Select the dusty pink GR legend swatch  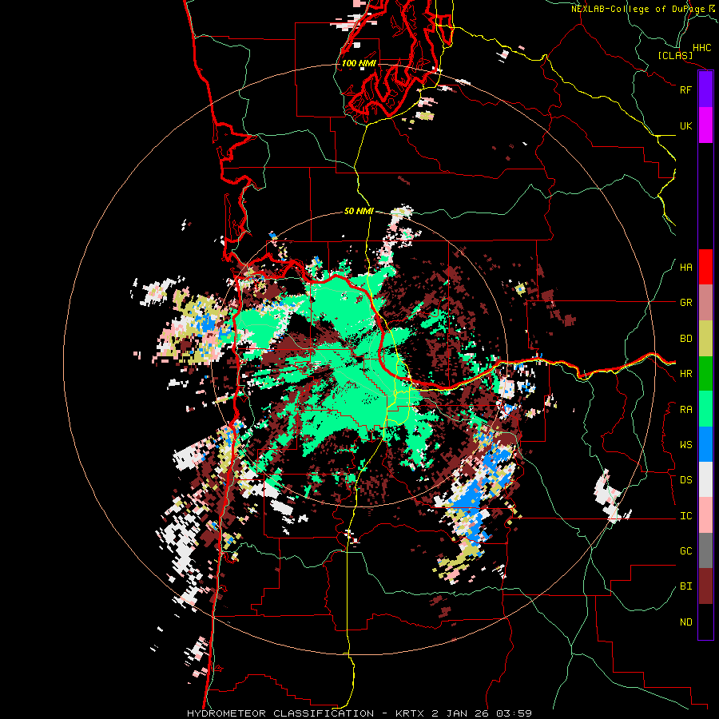pyautogui.click(x=705, y=303)
